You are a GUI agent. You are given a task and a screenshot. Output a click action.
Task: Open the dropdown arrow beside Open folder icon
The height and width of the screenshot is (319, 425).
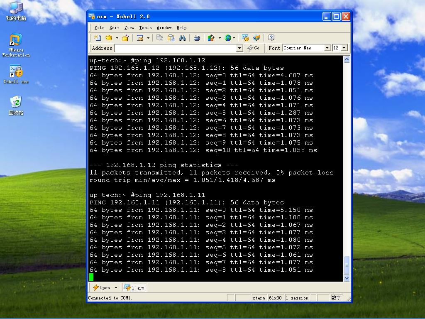(117, 38)
